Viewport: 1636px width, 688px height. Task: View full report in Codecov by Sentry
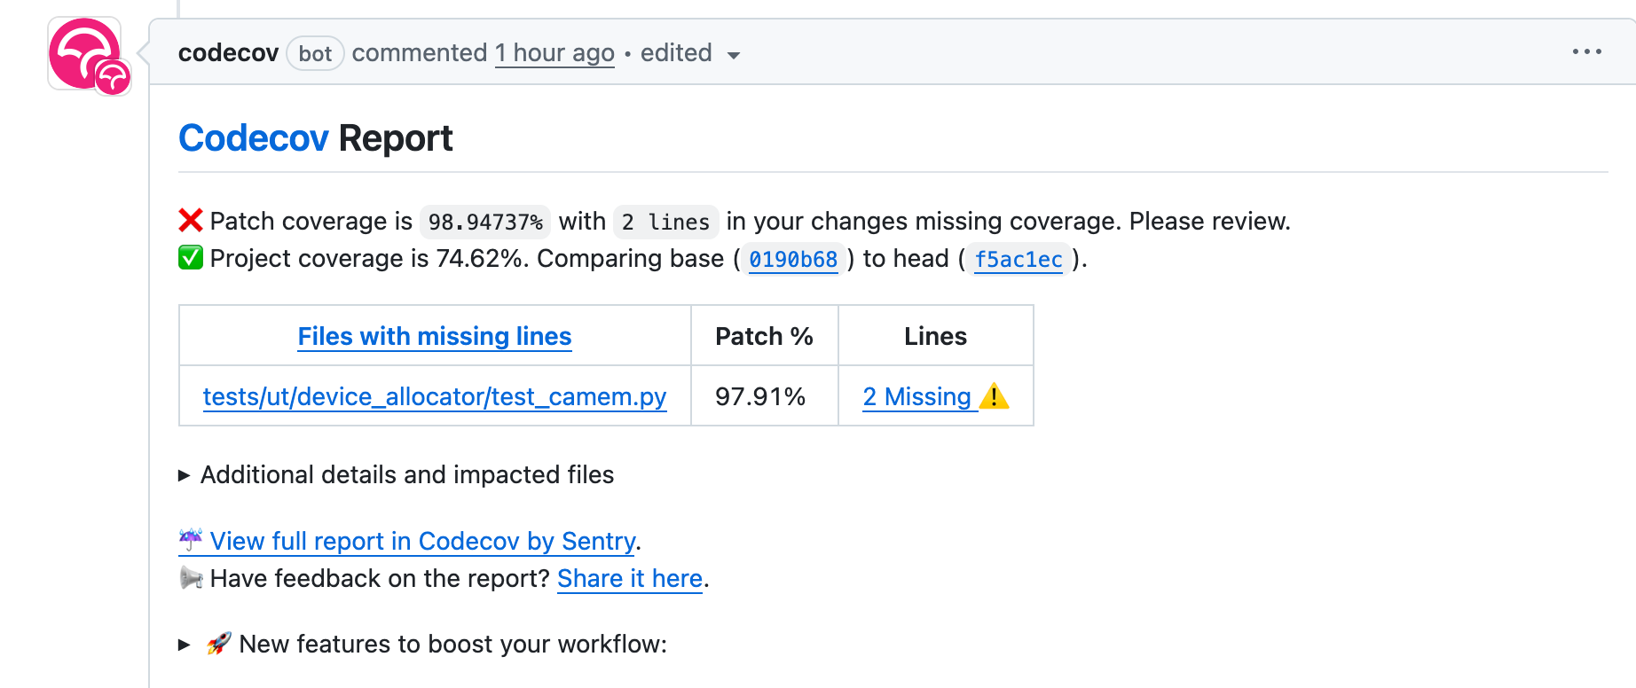tap(422, 541)
